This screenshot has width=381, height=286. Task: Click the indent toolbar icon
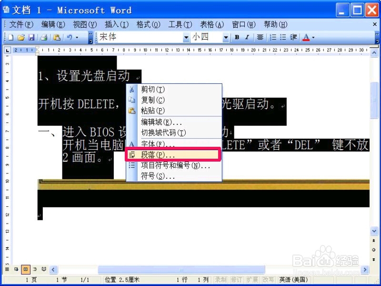tap(293, 37)
